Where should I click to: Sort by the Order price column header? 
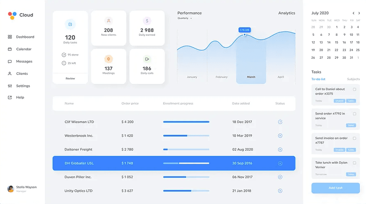[x=130, y=104]
